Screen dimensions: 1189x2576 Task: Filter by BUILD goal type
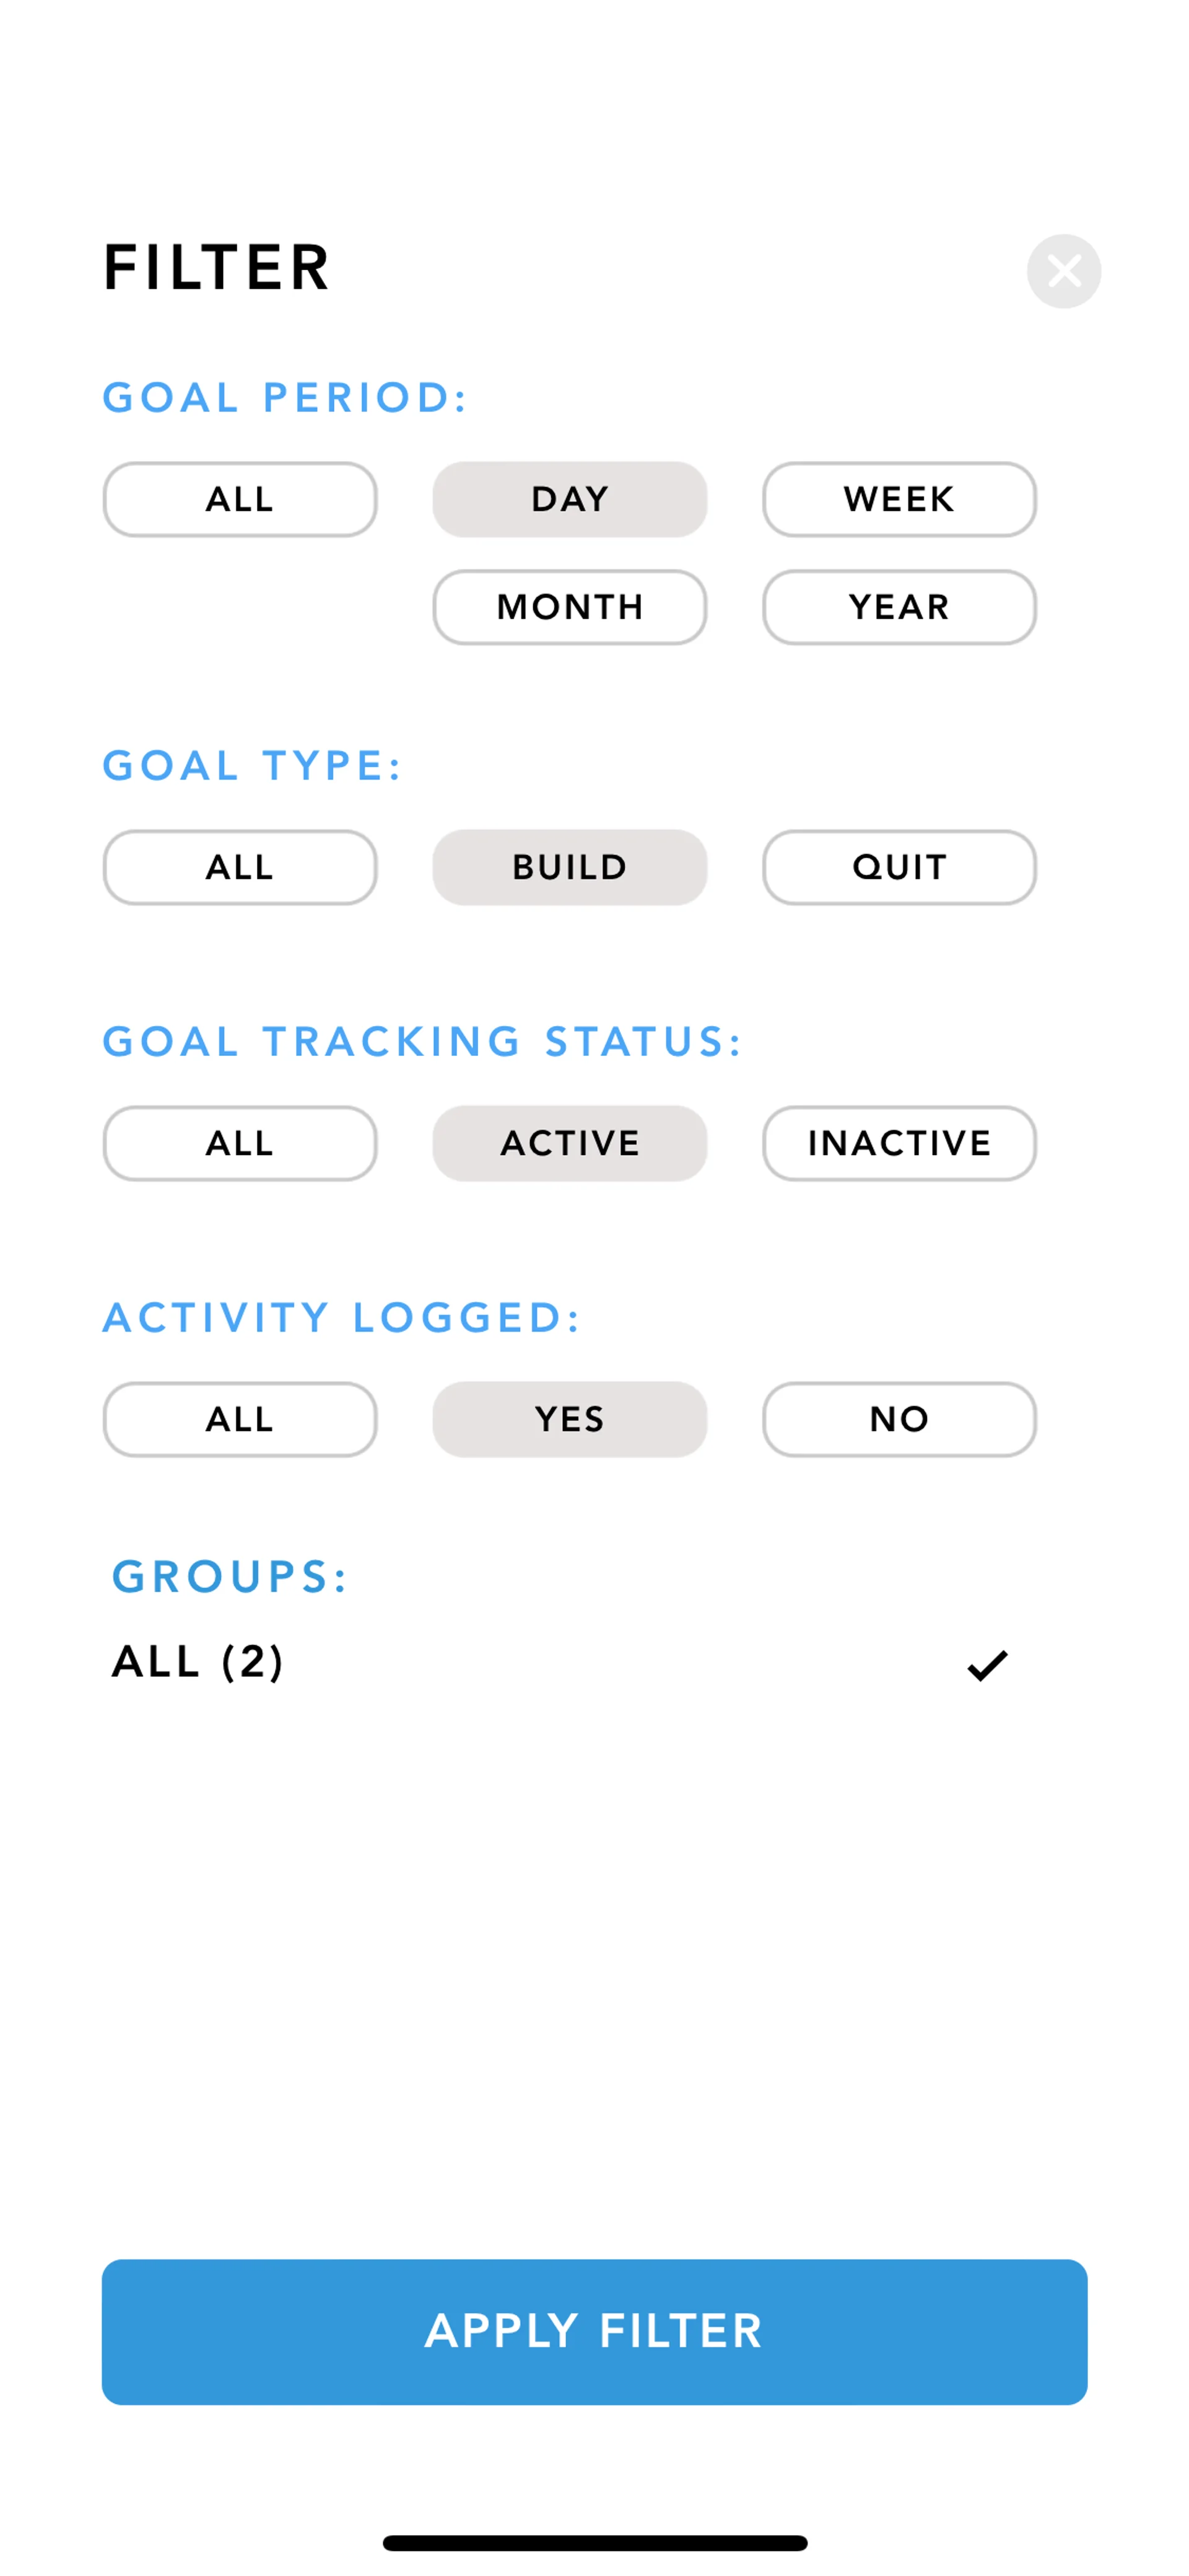[x=570, y=867]
